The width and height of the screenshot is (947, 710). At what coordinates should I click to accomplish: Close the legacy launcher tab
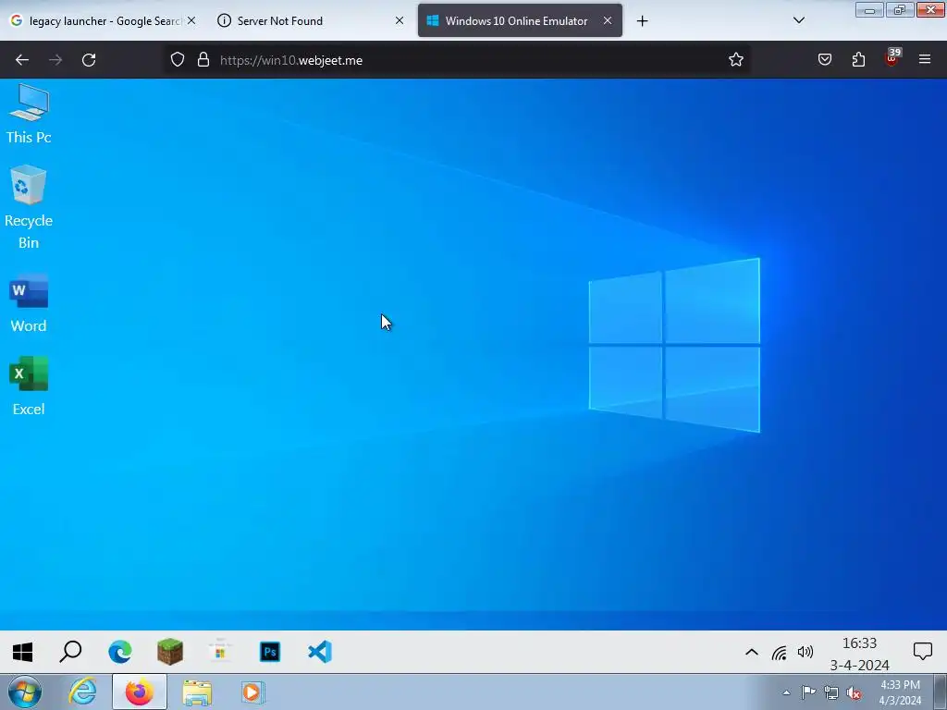pyautogui.click(x=191, y=21)
